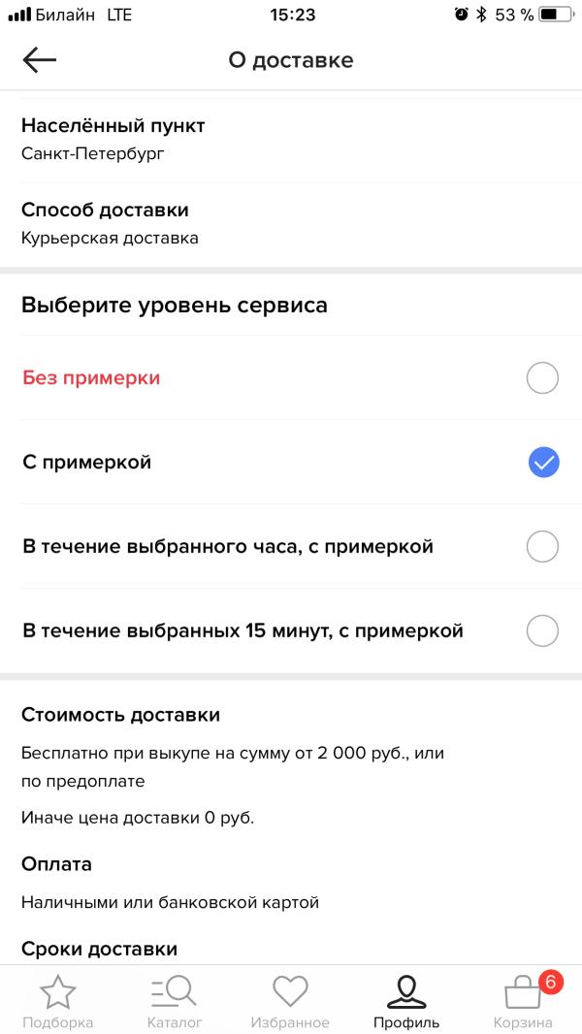Tap the Избранное tab label
Screen dimensions: 582x1034
click(x=290, y=1022)
